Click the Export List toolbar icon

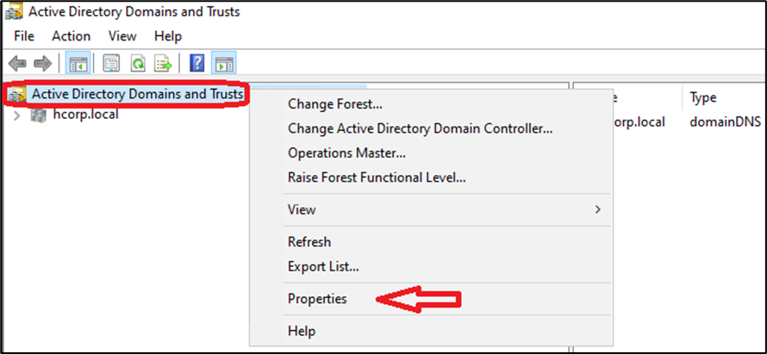[163, 63]
